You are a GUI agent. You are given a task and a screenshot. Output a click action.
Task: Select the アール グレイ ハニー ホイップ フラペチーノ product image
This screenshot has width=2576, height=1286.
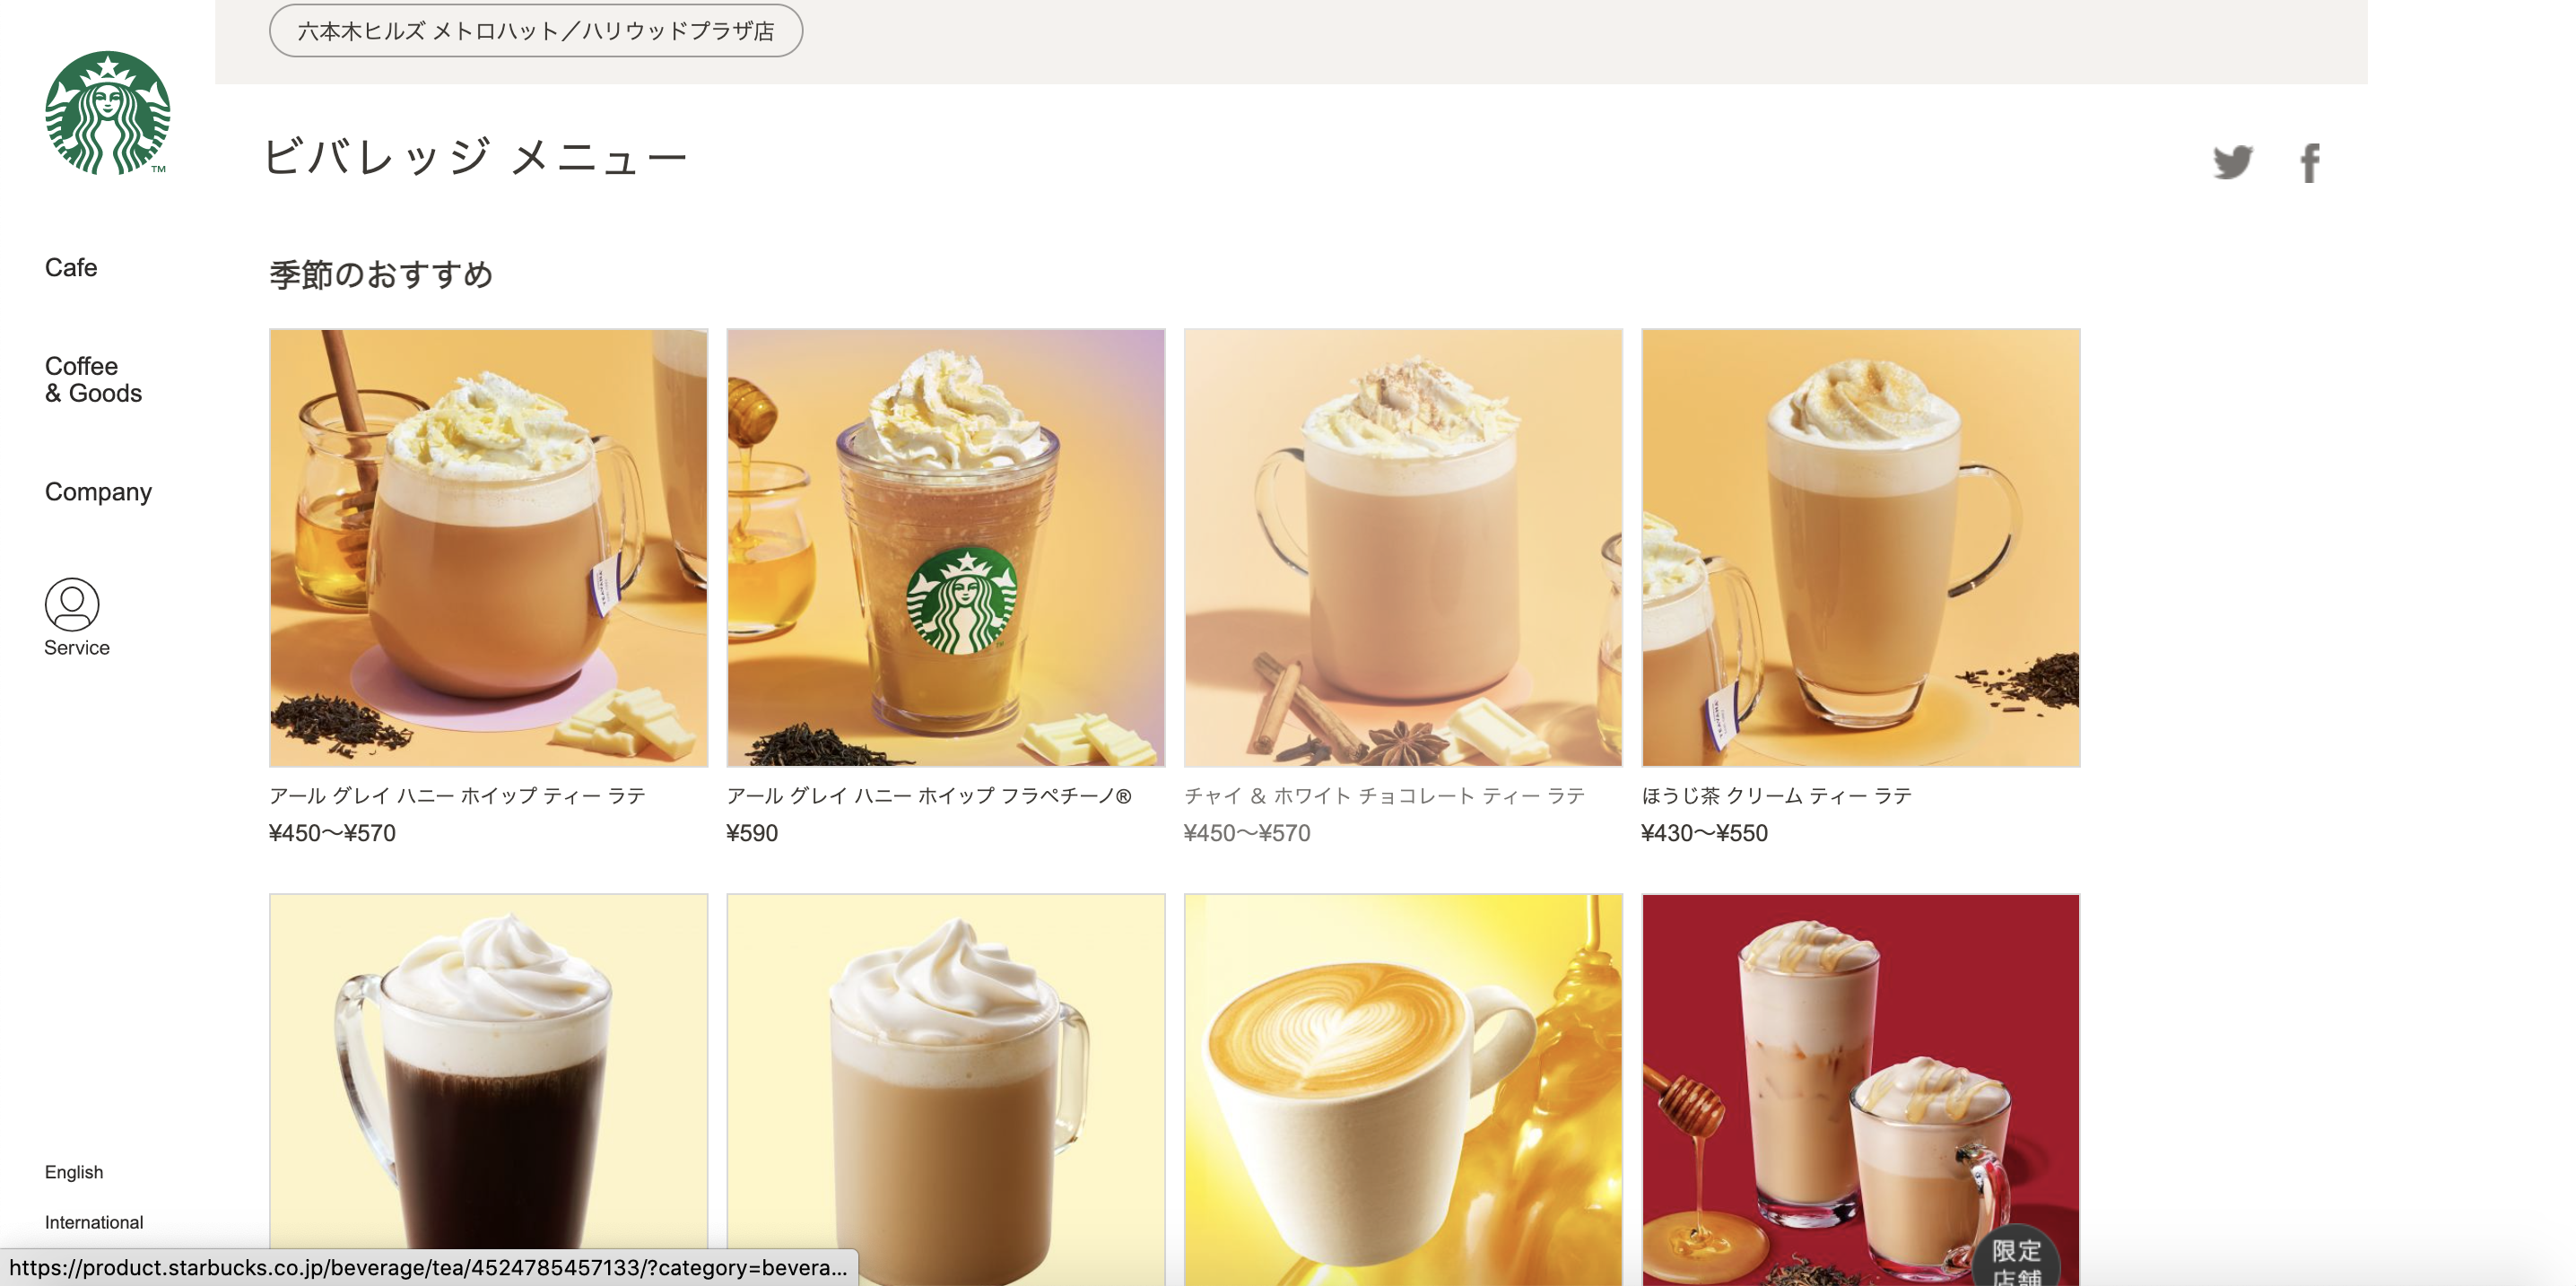coord(946,548)
